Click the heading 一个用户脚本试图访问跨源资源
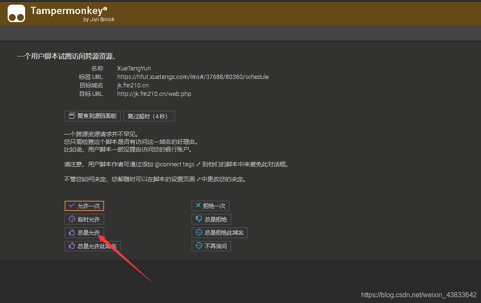The height and width of the screenshot is (303, 481). click(x=67, y=56)
